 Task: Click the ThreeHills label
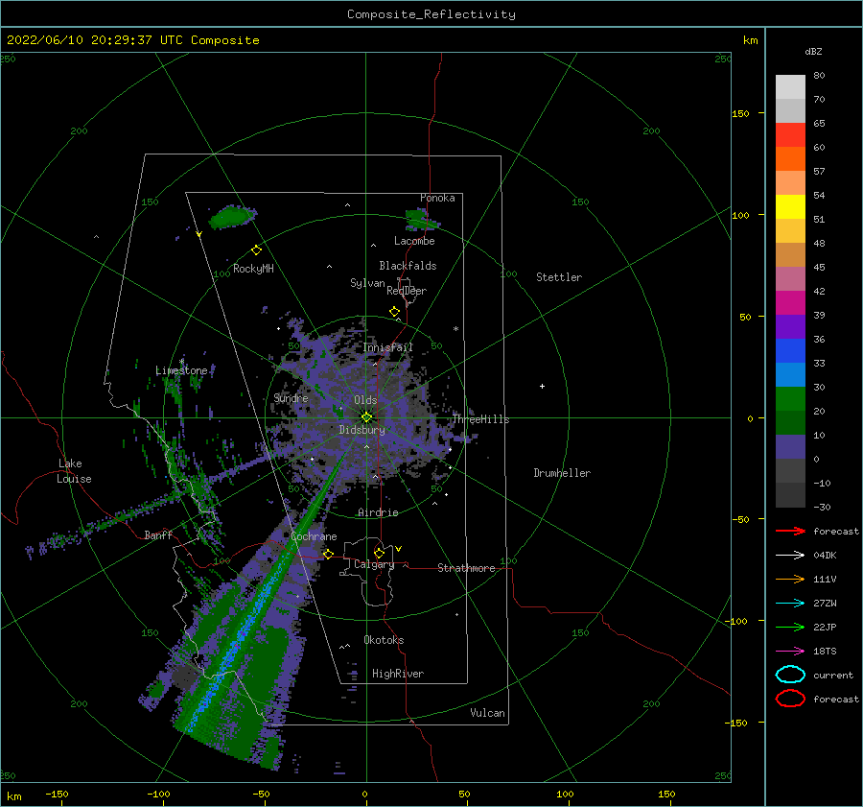481,419
